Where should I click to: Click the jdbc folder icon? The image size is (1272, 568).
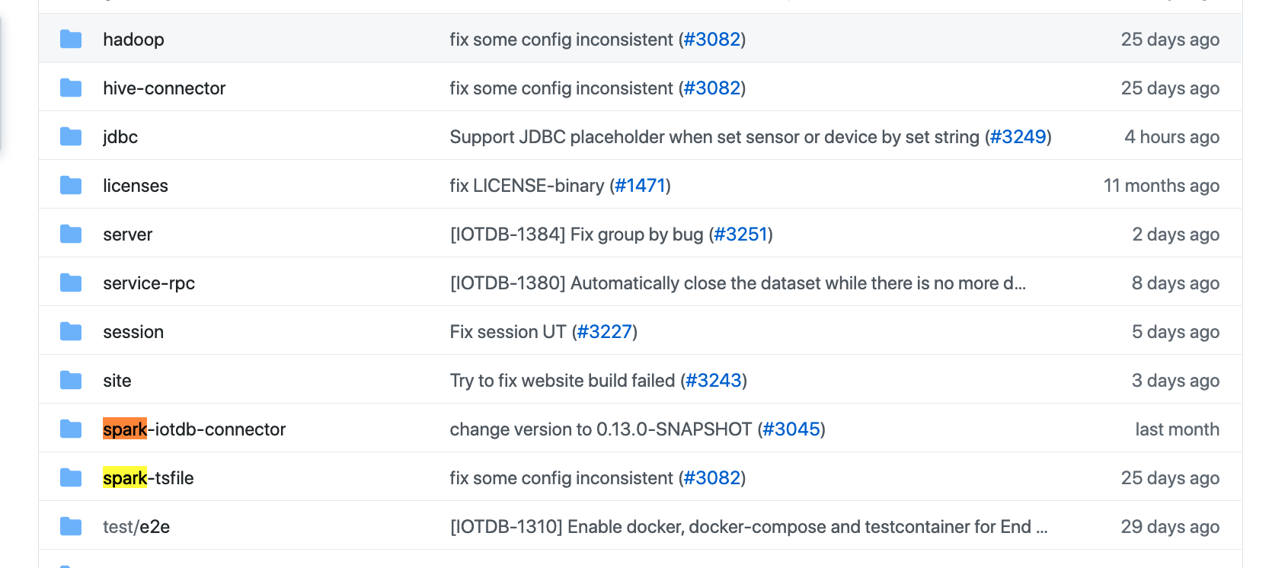(x=71, y=136)
